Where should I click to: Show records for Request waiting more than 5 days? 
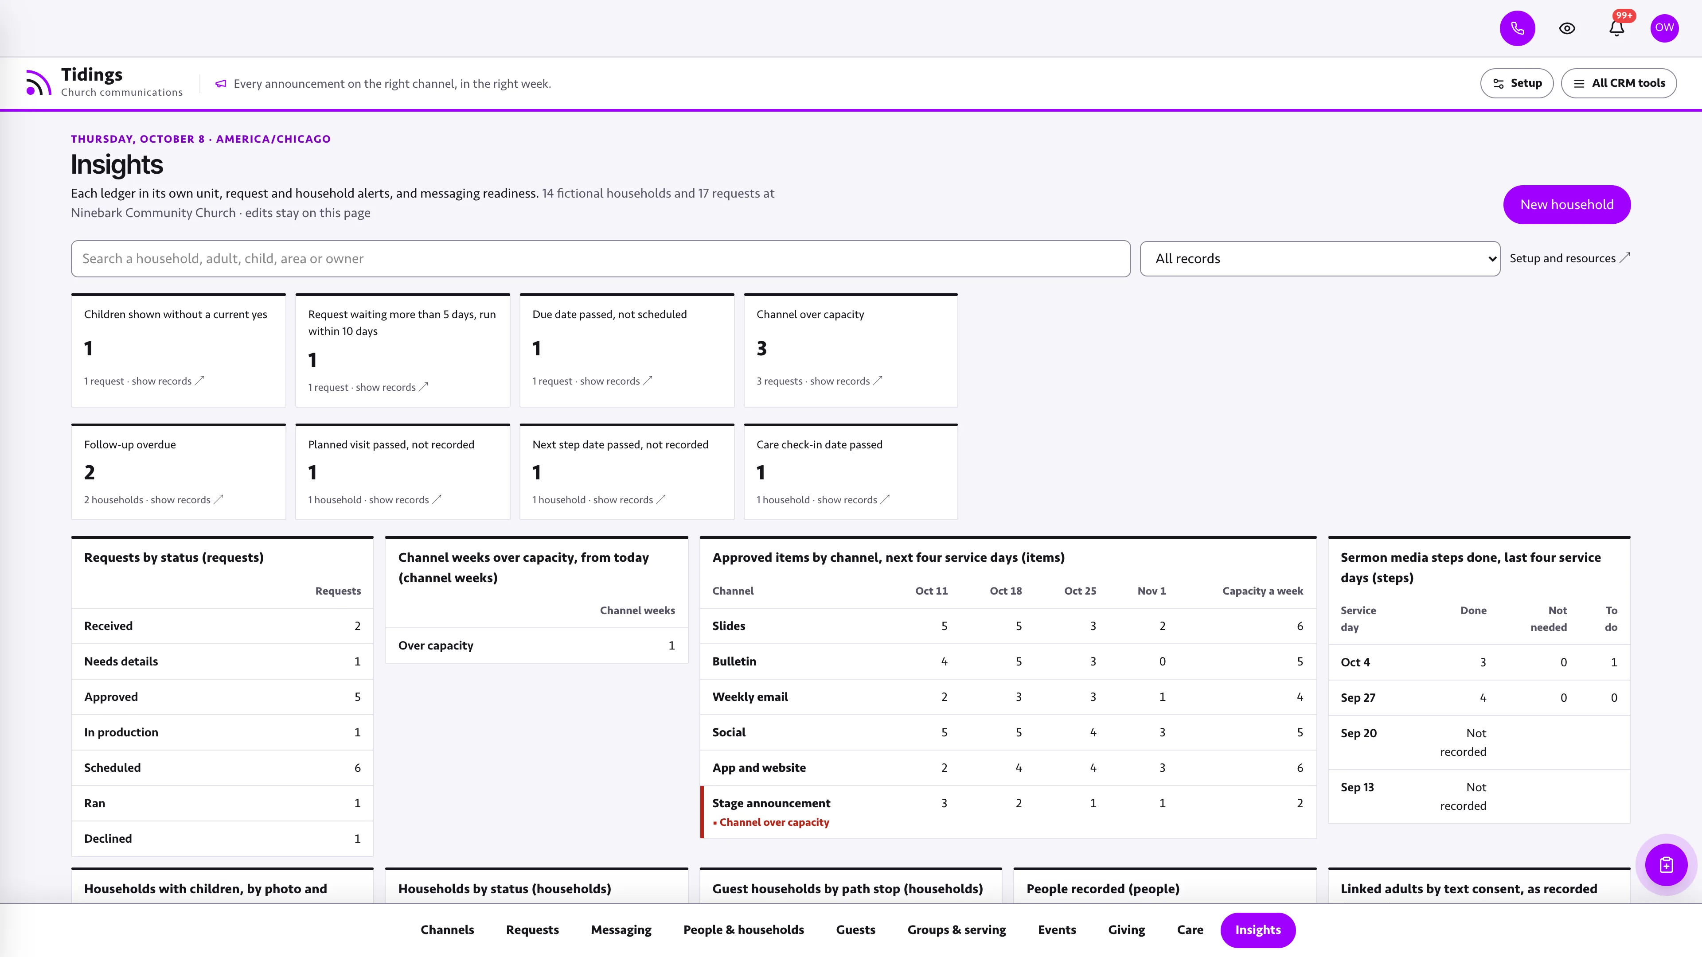pos(368,387)
